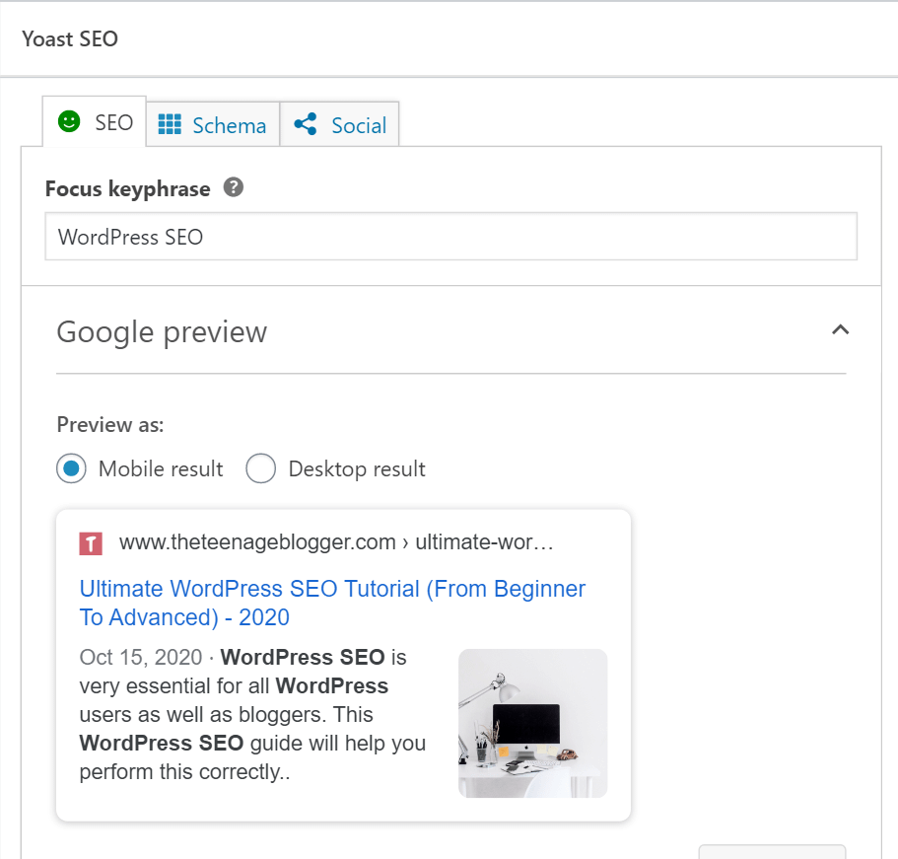This screenshot has width=898, height=859.
Task: Select the Desktop result radio button
Action: click(x=260, y=468)
